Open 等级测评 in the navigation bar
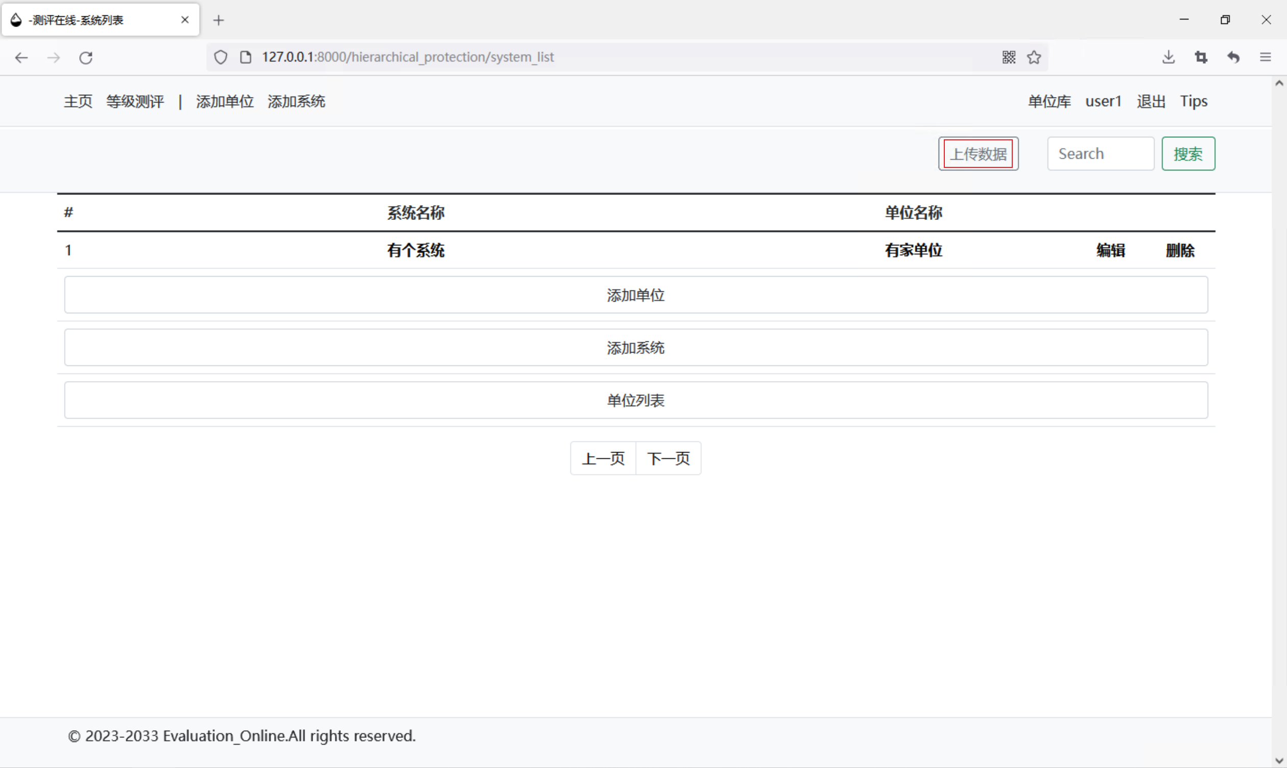1287x768 pixels. (x=135, y=102)
